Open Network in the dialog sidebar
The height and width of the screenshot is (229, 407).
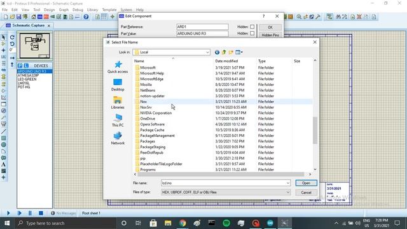(118, 139)
